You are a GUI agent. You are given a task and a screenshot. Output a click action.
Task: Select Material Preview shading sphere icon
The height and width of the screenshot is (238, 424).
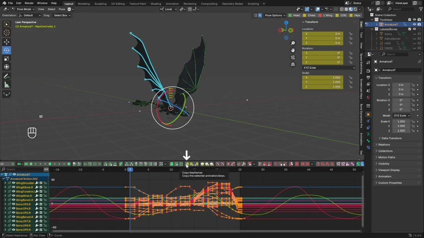click(351, 9)
